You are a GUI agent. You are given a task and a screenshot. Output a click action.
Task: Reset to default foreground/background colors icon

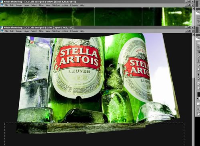[198, 98]
